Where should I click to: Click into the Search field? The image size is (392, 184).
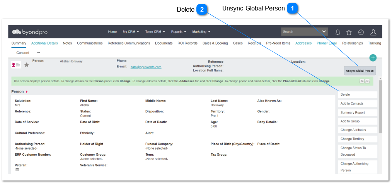[x=301, y=31]
